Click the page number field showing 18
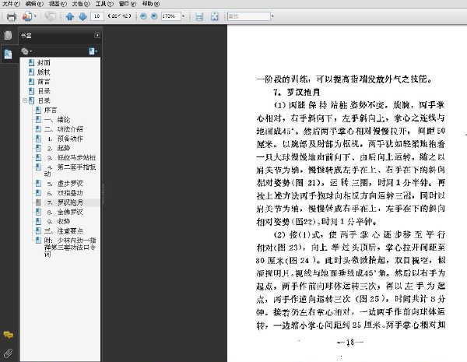 pyautogui.click(x=97, y=16)
